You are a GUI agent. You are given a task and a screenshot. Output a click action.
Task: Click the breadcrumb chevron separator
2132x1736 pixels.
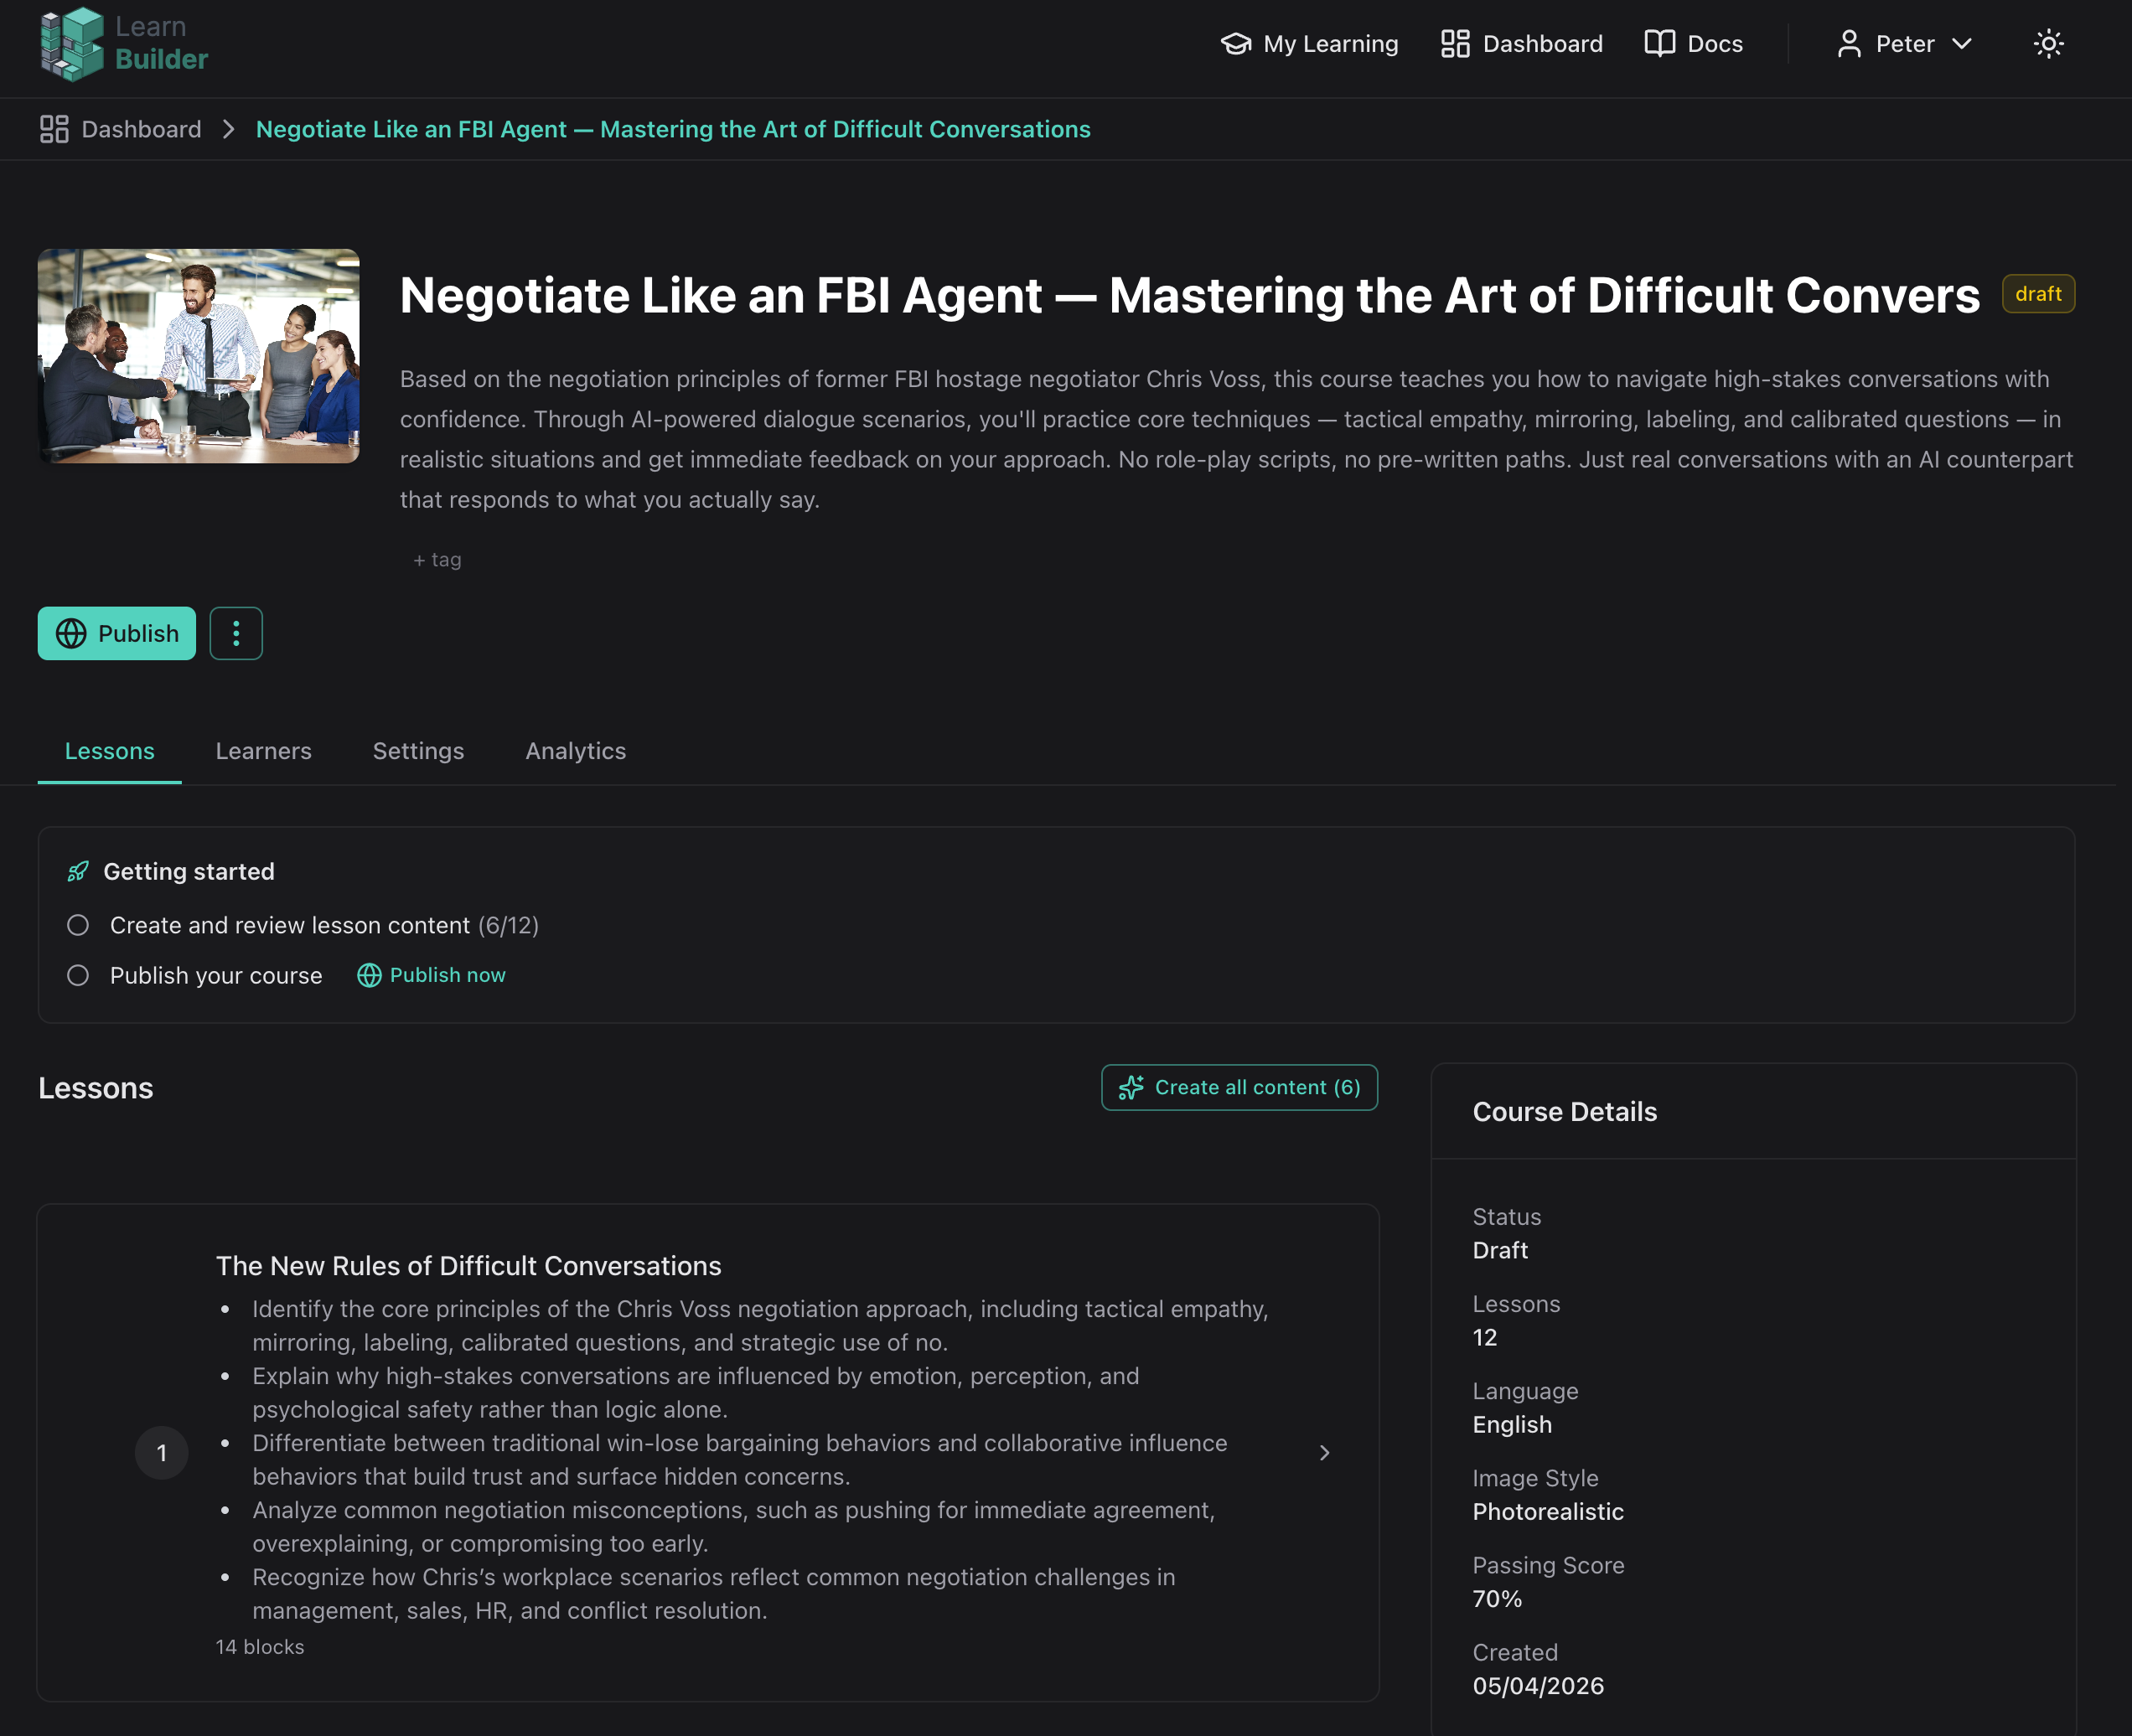pos(229,129)
